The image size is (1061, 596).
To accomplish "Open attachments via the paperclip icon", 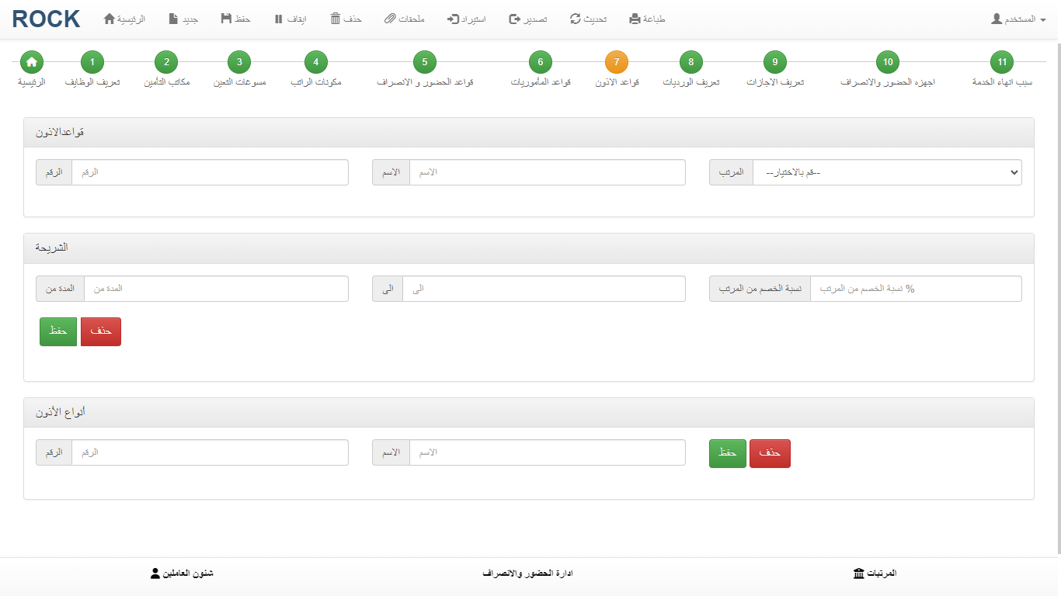I will pyautogui.click(x=391, y=19).
